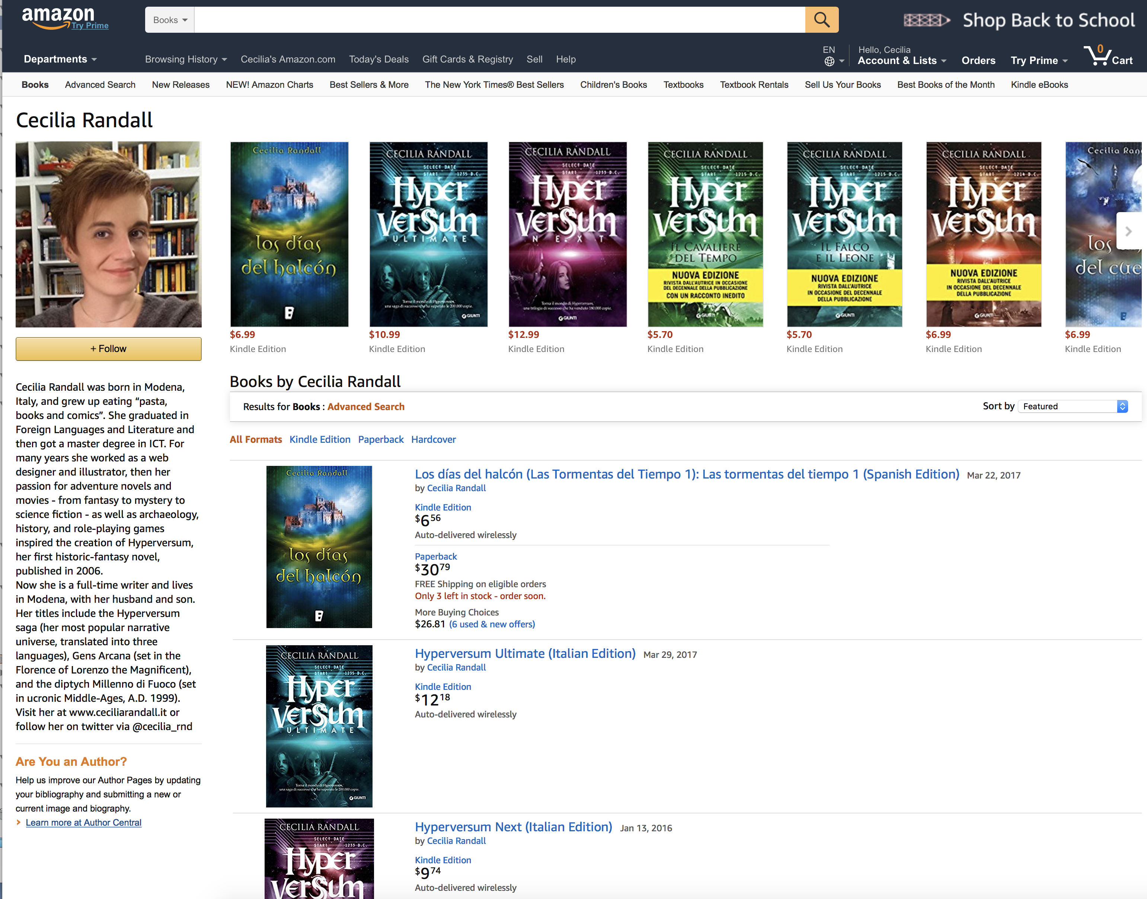Open the shopping cart icon
This screenshot has width=1147, height=899.
click(x=1108, y=55)
